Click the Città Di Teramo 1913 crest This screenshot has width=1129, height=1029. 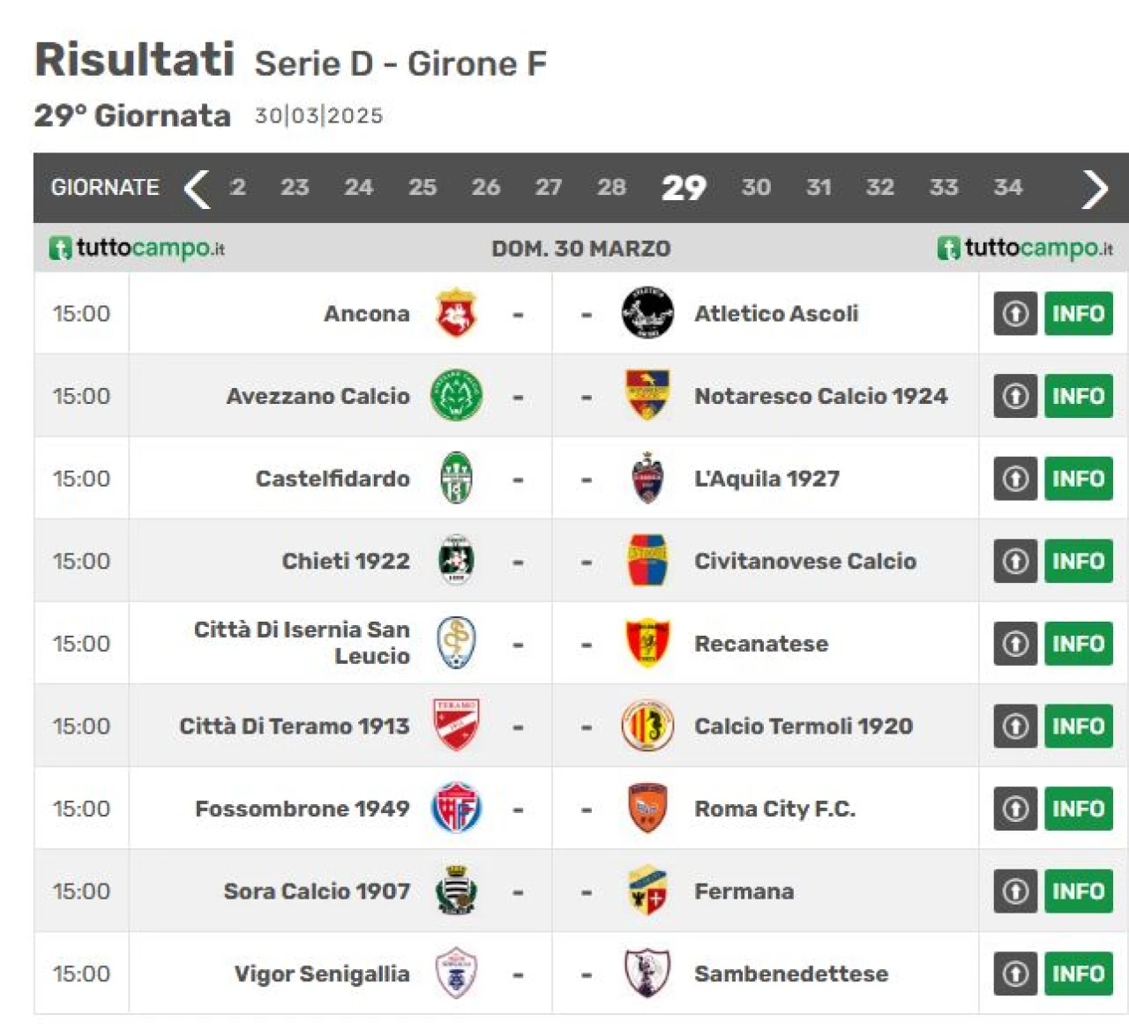click(x=456, y=725)
